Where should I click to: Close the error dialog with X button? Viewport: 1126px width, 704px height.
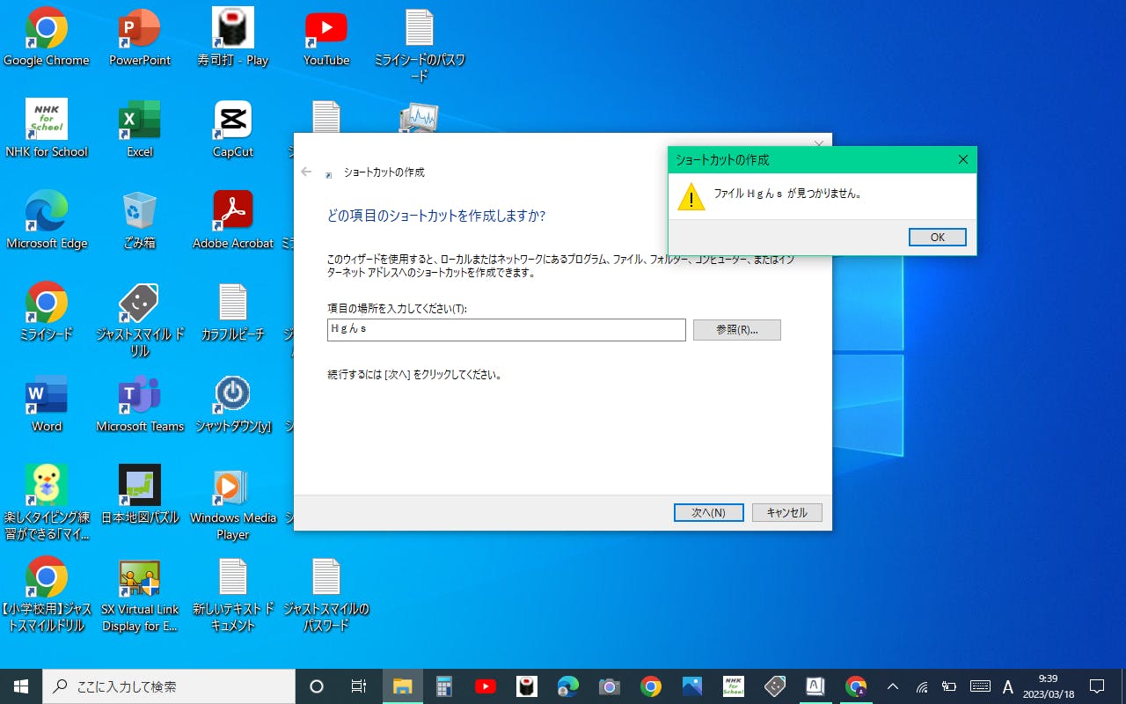click(962, 159)
